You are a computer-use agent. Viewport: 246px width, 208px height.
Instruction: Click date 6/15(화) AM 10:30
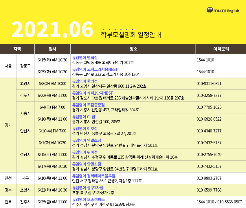click(x=52, y=60)
